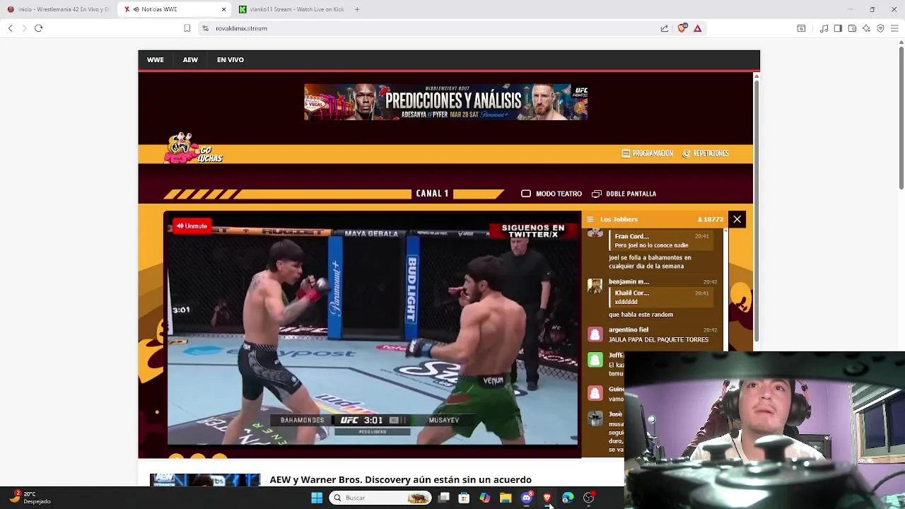Launch Copilot from the taskbar
The image size is (905, 509).
click(485, 498)
